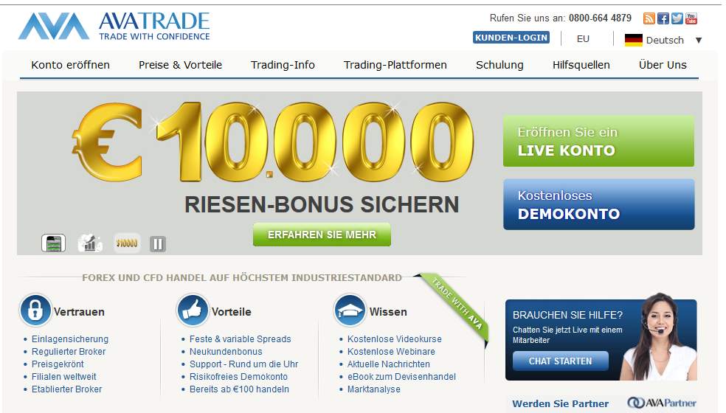Viewport: 726px width, 413px height.
Task: Expand the Deutsch language dropdown arrow
Action: [699, 41]
